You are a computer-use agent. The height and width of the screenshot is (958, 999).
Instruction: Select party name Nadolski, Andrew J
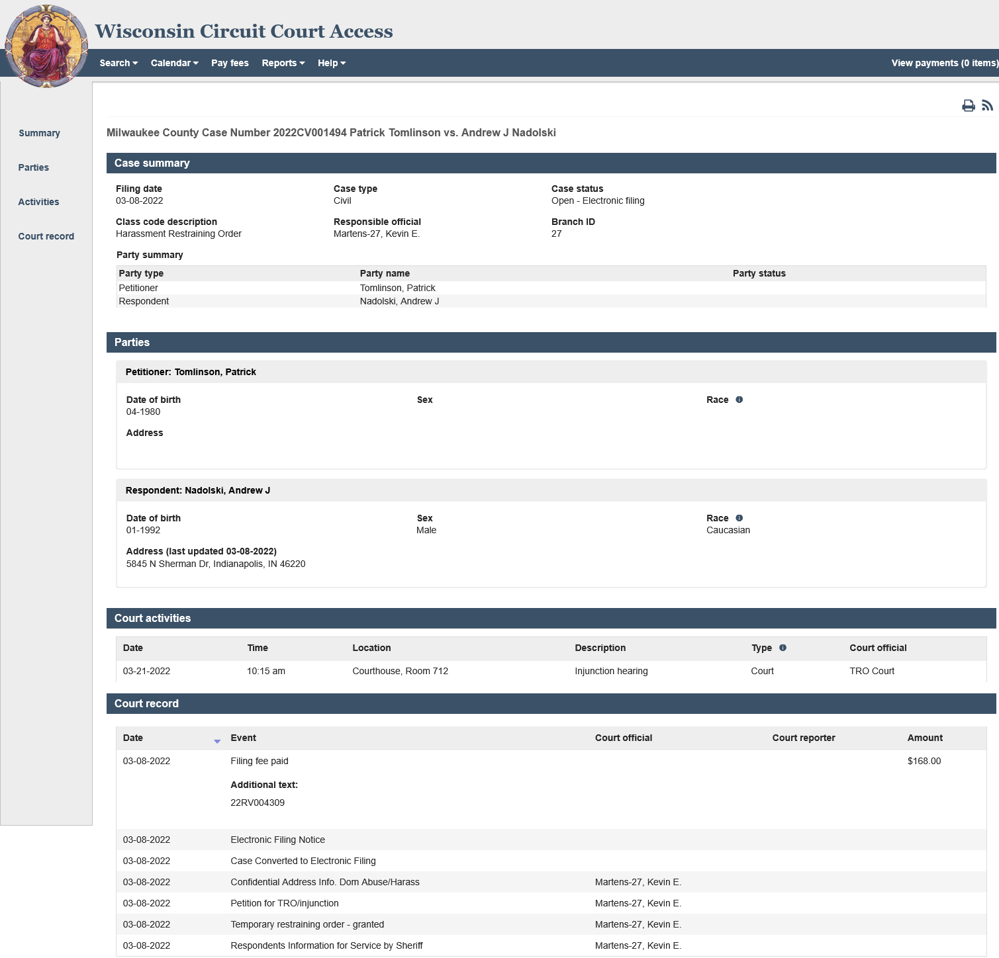399,301
